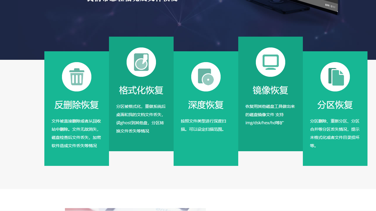
Task: Select the 深度恢复 title text
Action: (x=206, y=105)
